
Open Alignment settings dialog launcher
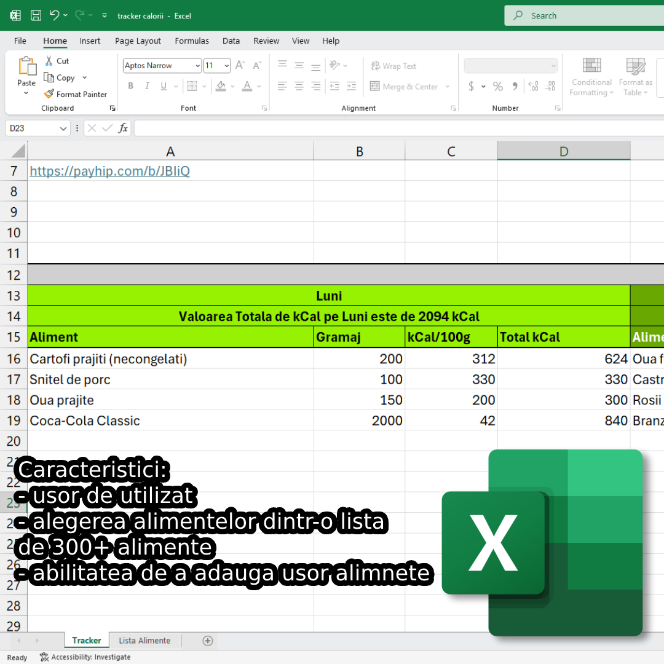point(454,108)
